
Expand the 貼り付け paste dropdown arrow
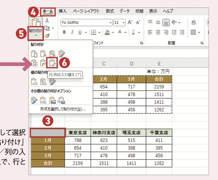(x=36, y=35)
